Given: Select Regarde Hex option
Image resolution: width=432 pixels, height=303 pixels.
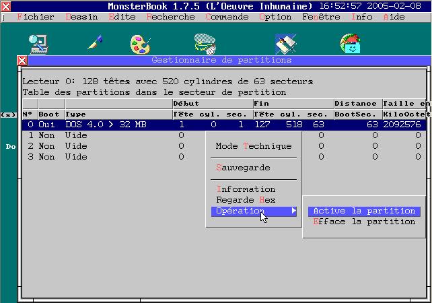Looking at the screenshot, I should 246,200.
